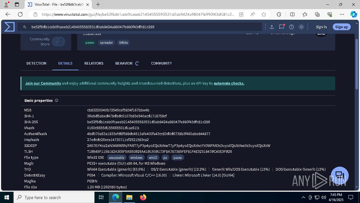This screenshot has height=203, width=360.
Task: Launch Firefox from the taskbar
Action: click(x=143, y=197)
